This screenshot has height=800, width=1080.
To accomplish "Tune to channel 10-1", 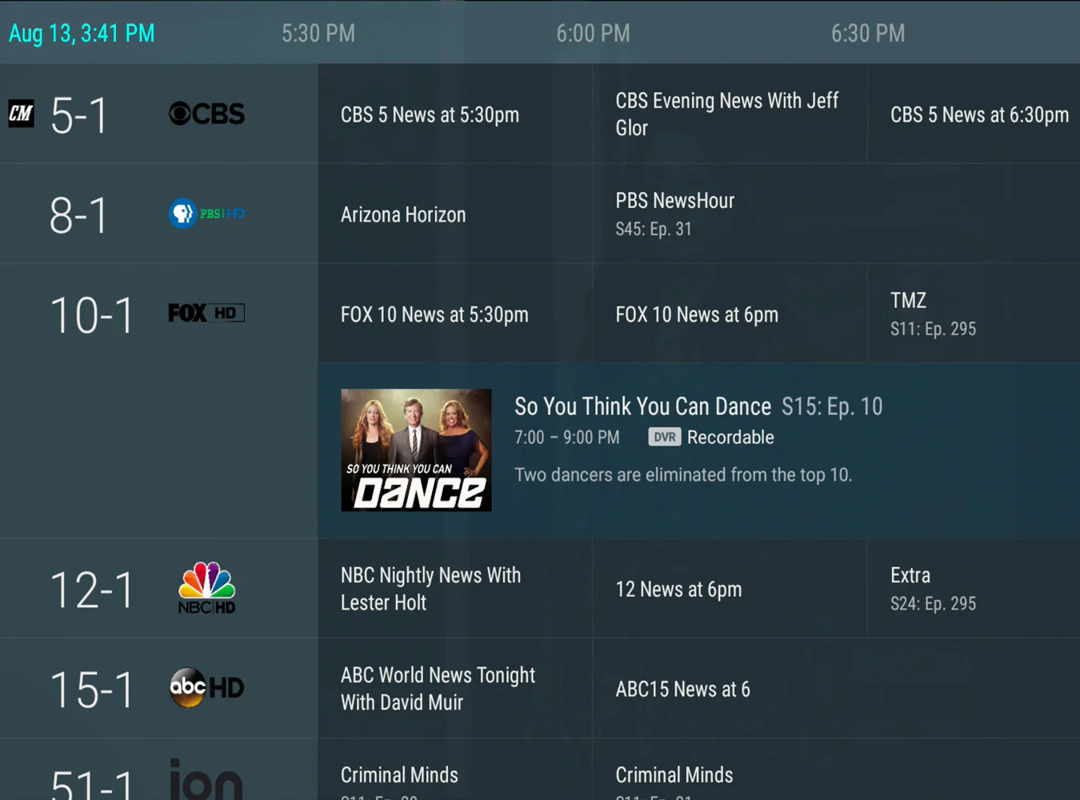I will [91, 315].
